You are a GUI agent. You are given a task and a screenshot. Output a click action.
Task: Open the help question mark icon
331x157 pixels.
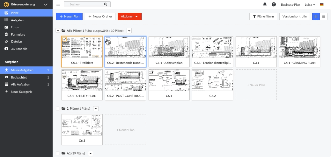point(274,4)
